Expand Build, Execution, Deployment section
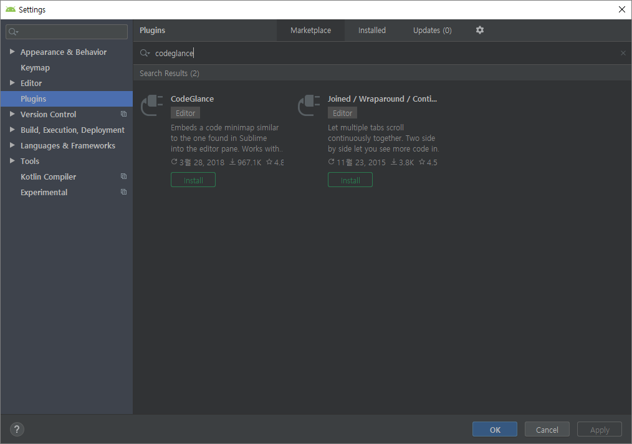Image resolution: width=632 pixels, height=444 pixels. pos(12,130)
